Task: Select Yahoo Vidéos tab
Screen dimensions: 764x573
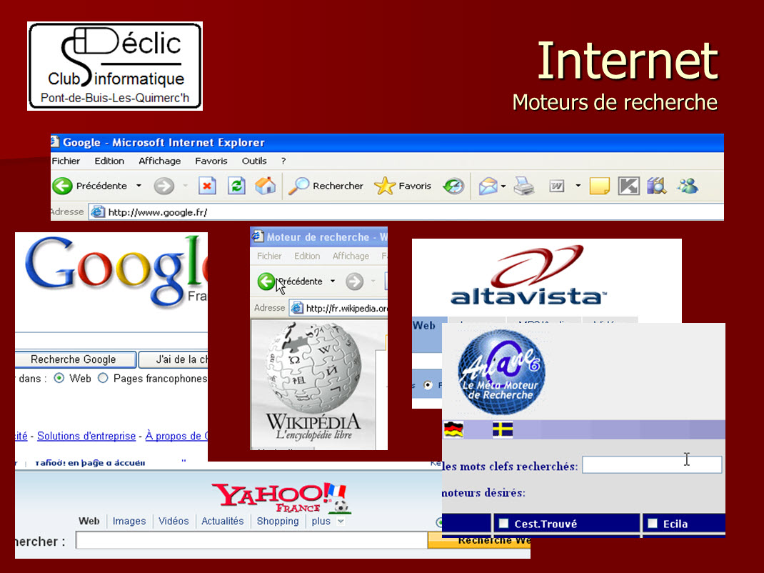Action: [174, 521]
